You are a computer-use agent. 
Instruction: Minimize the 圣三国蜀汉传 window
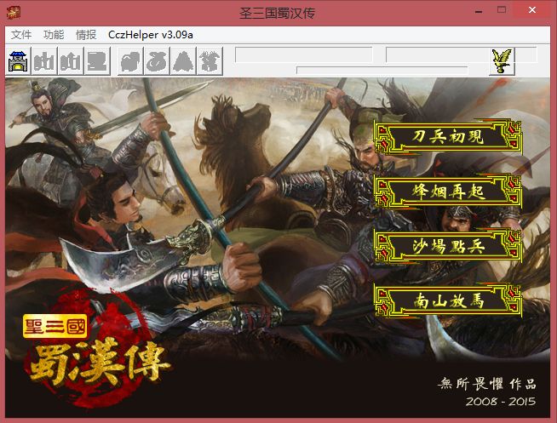tap(479, 11)
